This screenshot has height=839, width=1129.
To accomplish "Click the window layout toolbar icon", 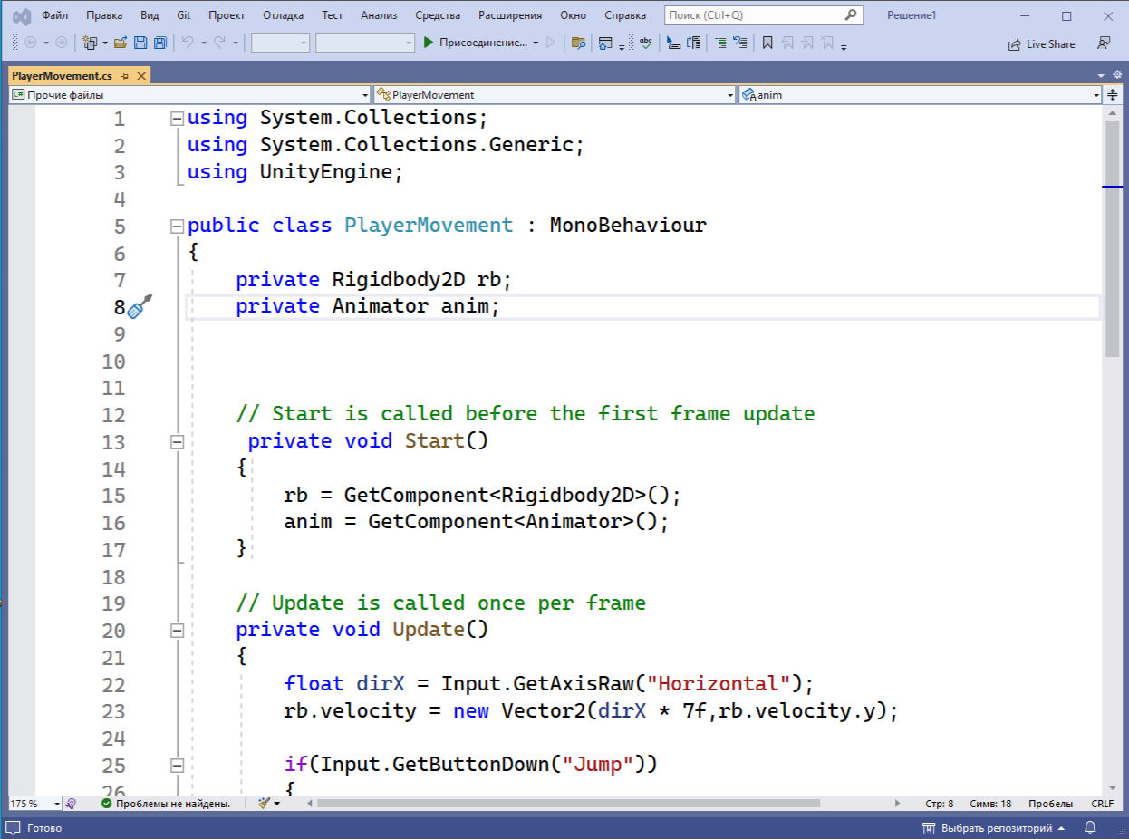I will 604,43.
